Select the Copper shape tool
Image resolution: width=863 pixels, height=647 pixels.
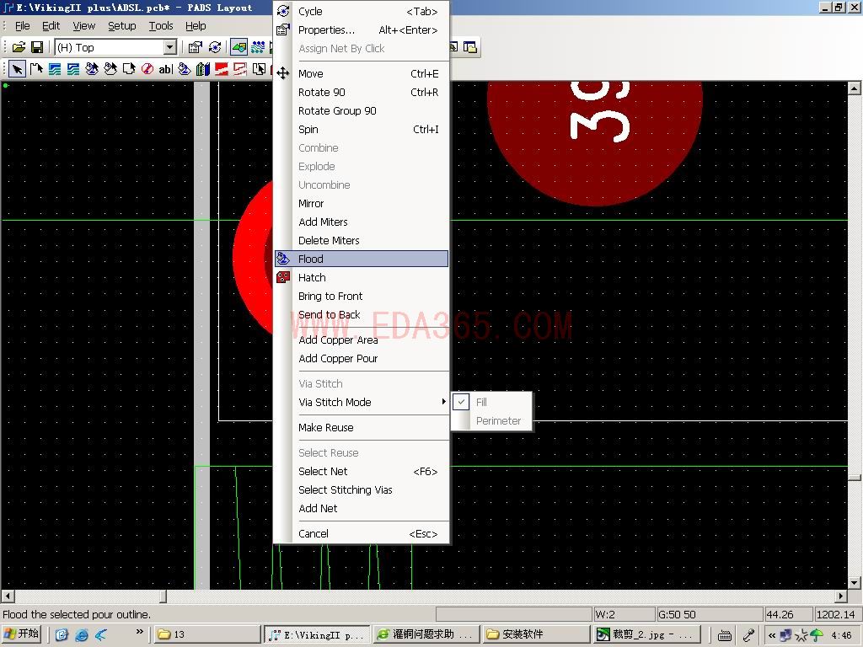55,69
